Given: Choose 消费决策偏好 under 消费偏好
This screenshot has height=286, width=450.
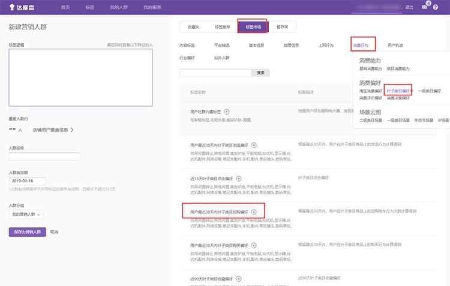Looking at the screenshot, I should tap(398, 98).
